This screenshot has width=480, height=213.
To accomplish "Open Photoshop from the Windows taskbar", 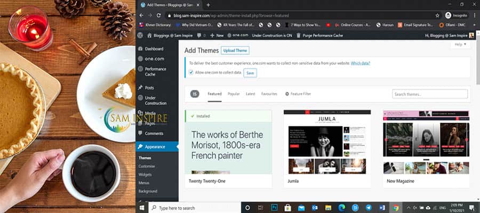I will click(274, 208).
